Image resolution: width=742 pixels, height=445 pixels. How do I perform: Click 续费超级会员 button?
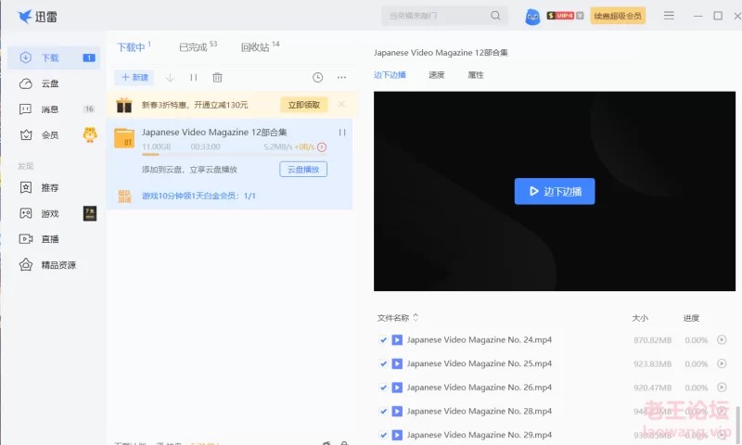[618, 16]
